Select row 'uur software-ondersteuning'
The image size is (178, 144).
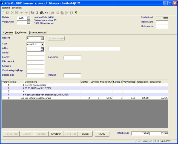click(x=85, y=98)
